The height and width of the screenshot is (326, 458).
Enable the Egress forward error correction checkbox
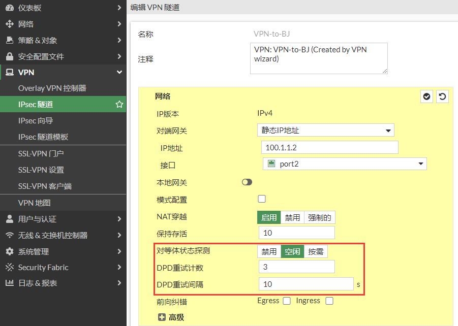(x=287, y=301)
